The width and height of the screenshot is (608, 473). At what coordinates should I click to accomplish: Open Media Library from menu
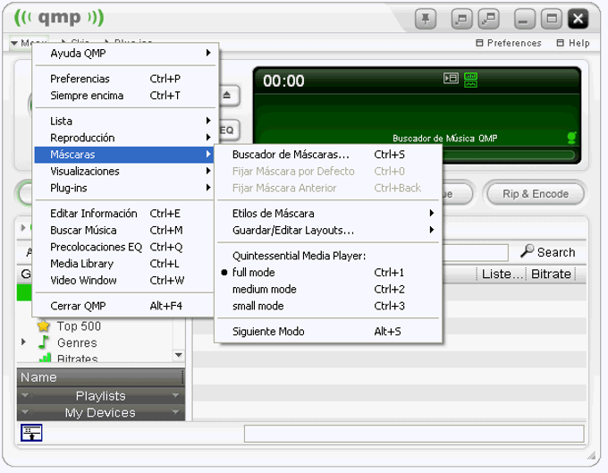(125, 264)
